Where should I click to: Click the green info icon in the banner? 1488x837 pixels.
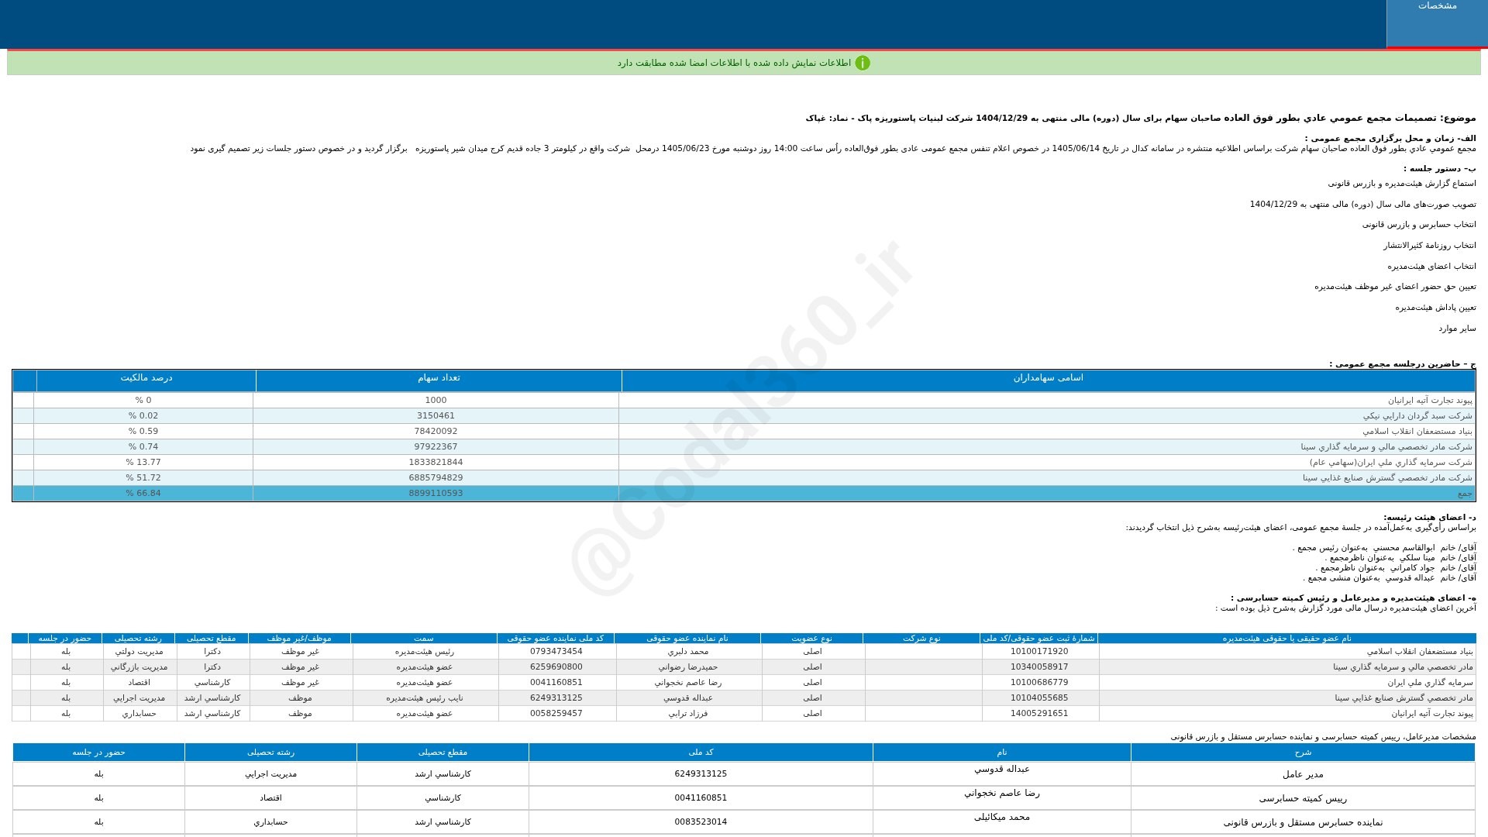863,63
